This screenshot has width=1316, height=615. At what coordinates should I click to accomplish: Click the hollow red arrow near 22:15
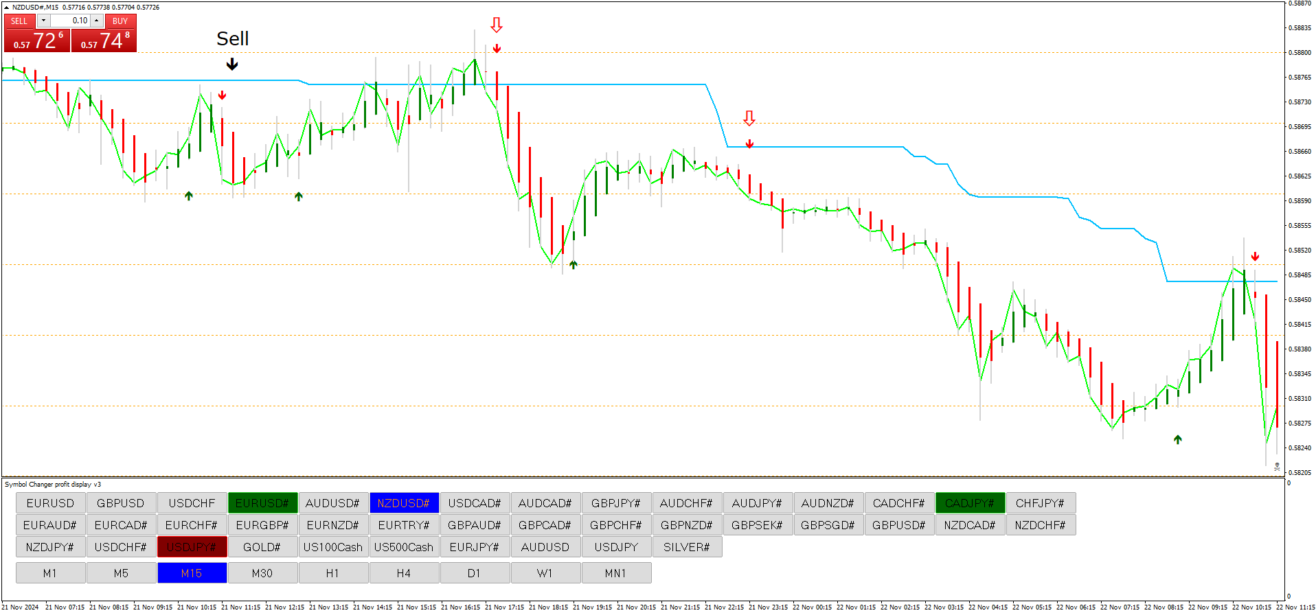click(x=749, y=118)
